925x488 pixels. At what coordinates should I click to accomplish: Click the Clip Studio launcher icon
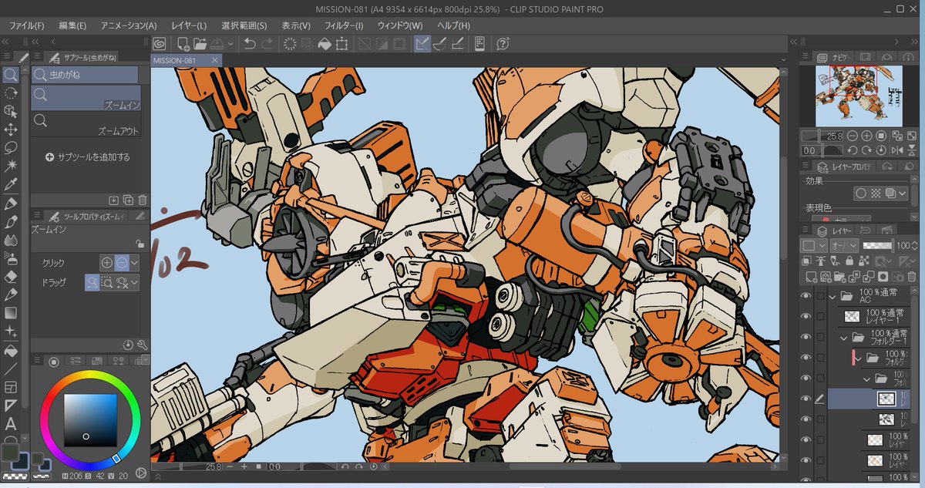pyautogui.click(x=160, y=44)
